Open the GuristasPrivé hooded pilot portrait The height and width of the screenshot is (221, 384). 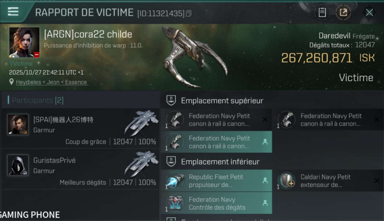click(x=18, y=165)
